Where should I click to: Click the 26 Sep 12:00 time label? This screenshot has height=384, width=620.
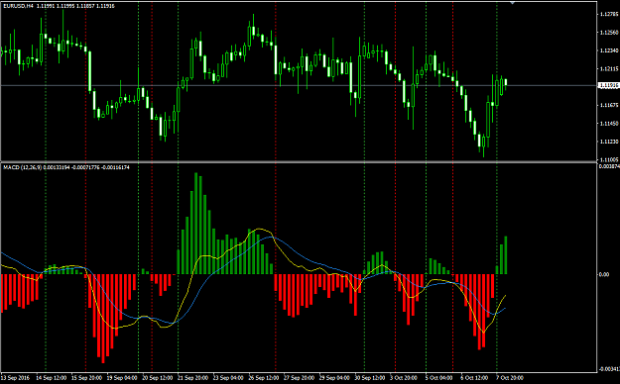tap(264, 378)
